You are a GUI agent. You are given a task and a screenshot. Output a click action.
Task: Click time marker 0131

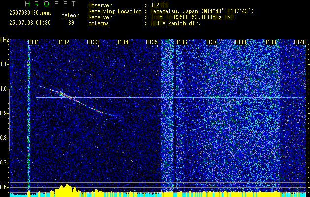[34, 42]
